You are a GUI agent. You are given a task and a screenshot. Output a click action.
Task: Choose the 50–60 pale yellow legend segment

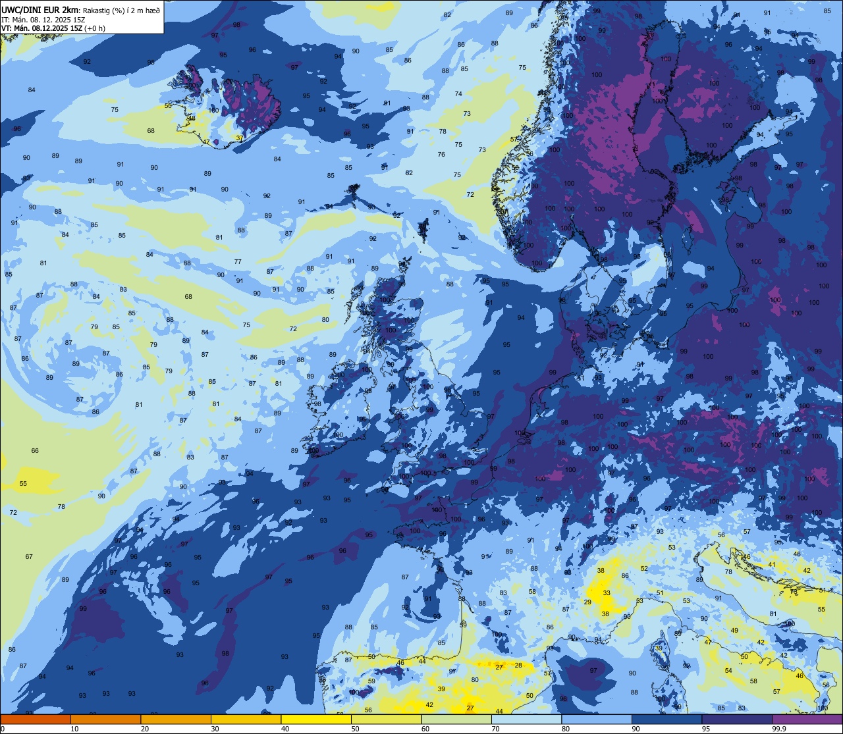[x=386, y=719]
